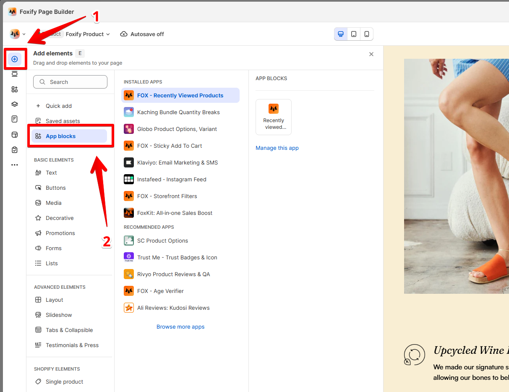
Task: Open Slideshow advanced elements
Action: (69, 315)
